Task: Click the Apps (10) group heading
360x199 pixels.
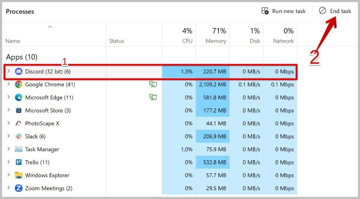Action: point(21,57)
